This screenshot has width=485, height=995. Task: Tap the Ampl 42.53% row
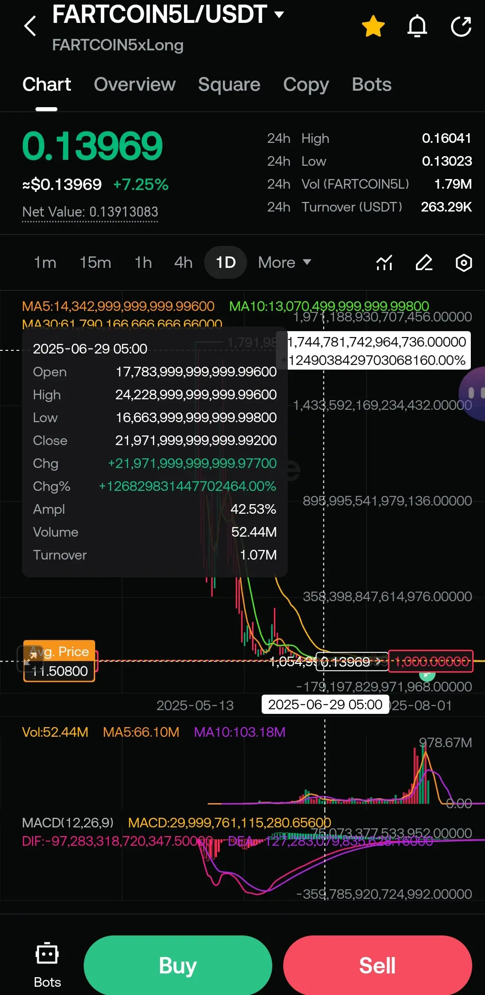coord(155,509)
